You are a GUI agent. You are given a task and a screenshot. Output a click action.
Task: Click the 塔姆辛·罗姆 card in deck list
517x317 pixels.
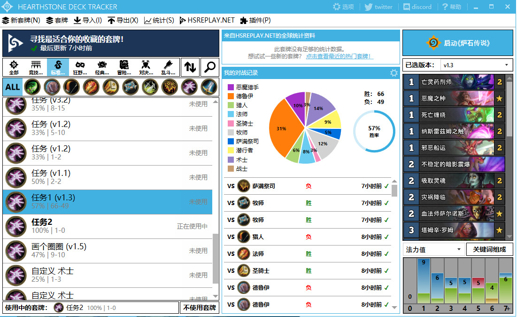point(455,230)
